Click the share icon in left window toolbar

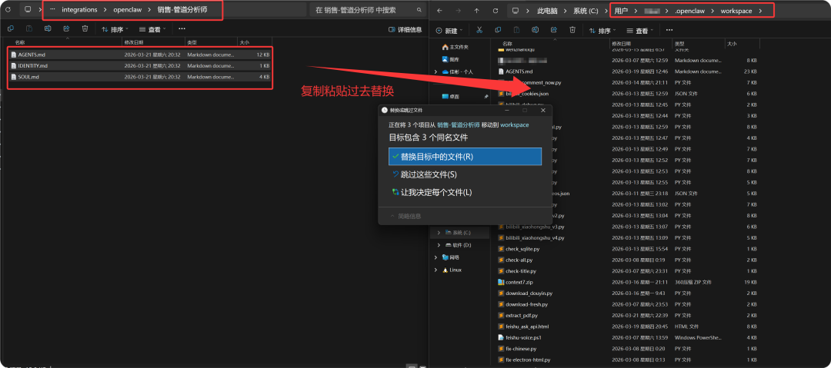point(66,29)
